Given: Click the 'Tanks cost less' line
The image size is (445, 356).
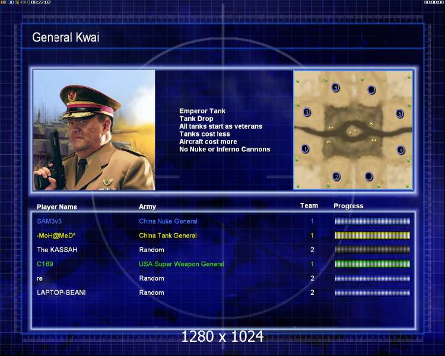Looking at the screenshot, I should [x=205, y=134].
